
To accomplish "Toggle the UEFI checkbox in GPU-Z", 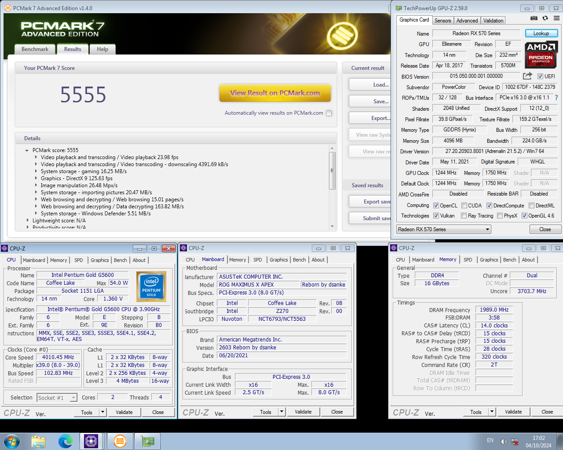I will [x=540, y=76].
